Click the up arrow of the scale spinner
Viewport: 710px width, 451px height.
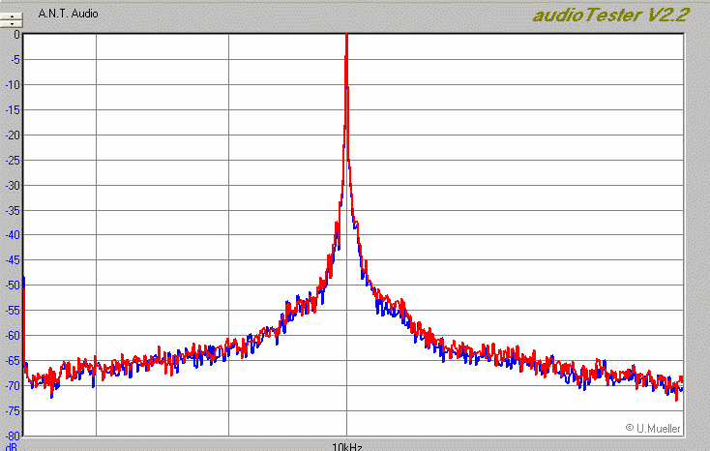(12, 16)
